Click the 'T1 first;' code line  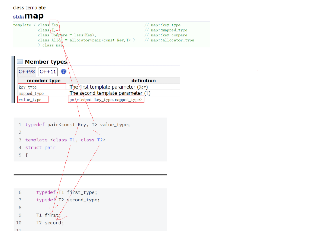[49, 215]
